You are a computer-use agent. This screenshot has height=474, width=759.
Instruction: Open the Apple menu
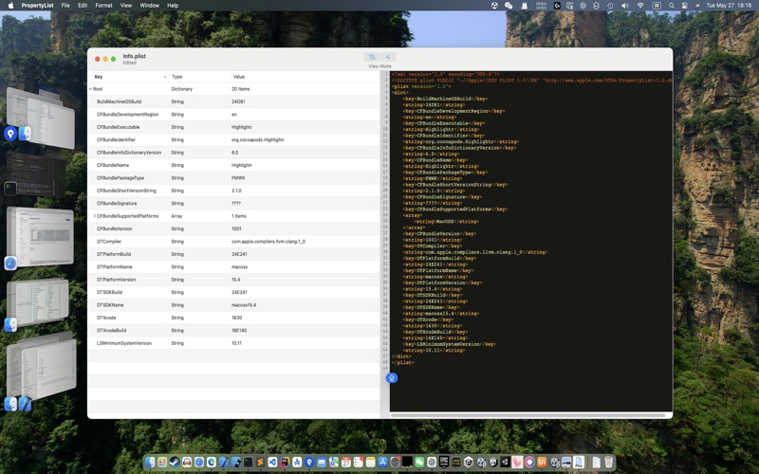pyautogui.click(x=10, y=6)
